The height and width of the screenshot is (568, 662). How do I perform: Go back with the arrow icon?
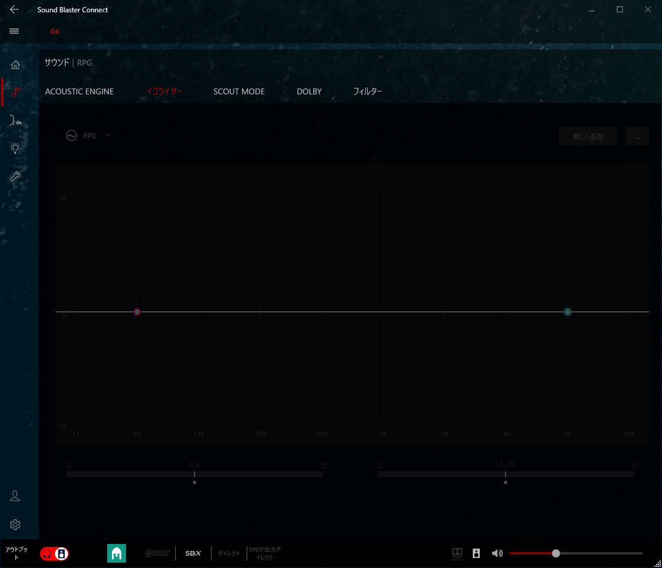pos(14,9)
